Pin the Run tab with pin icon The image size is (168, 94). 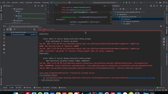4,53
